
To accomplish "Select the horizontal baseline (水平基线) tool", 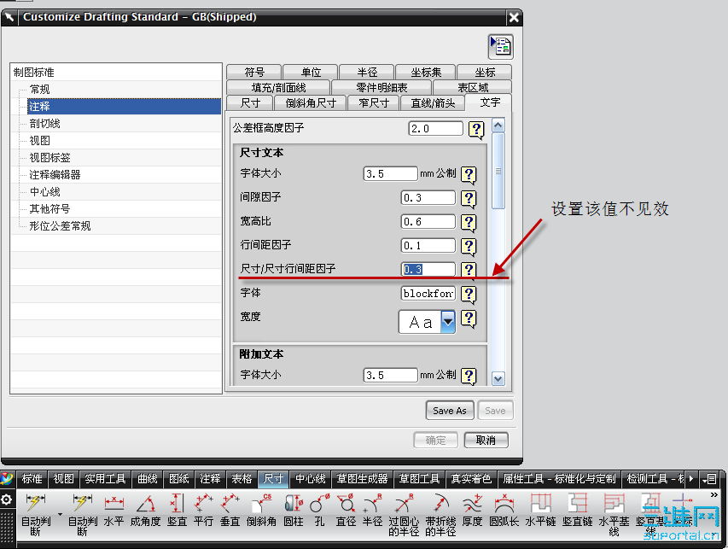I will coord(614,515).
